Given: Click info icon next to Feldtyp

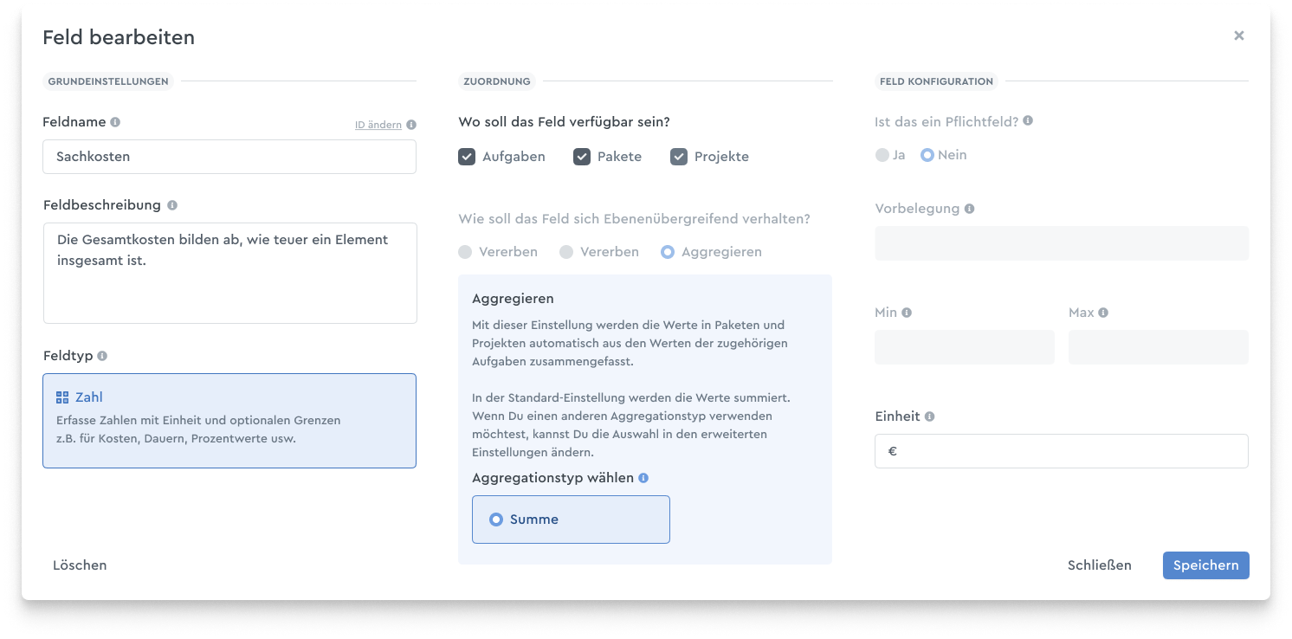Looking at the screenshot, I should coord(102,356).
